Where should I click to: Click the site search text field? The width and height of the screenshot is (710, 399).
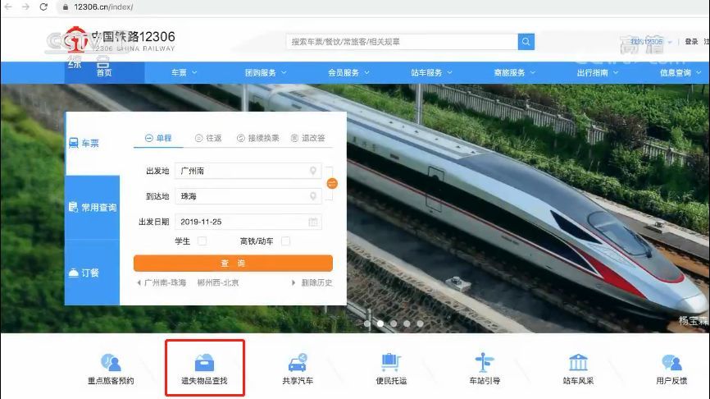click(402, 42)
